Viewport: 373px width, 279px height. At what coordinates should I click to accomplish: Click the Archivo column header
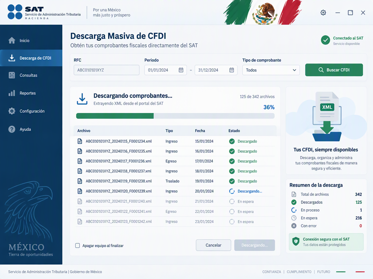tap(84, 131)
